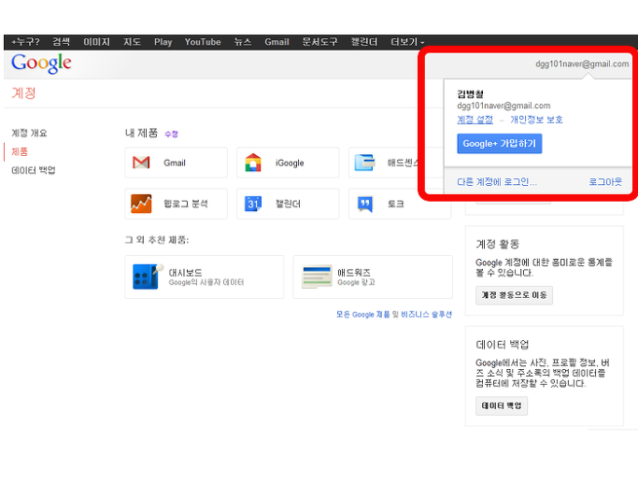Screen dimensions: 638x483
Task: Select 검색 in the top bar
Action: pyautogui.click(x=61, y=42)
